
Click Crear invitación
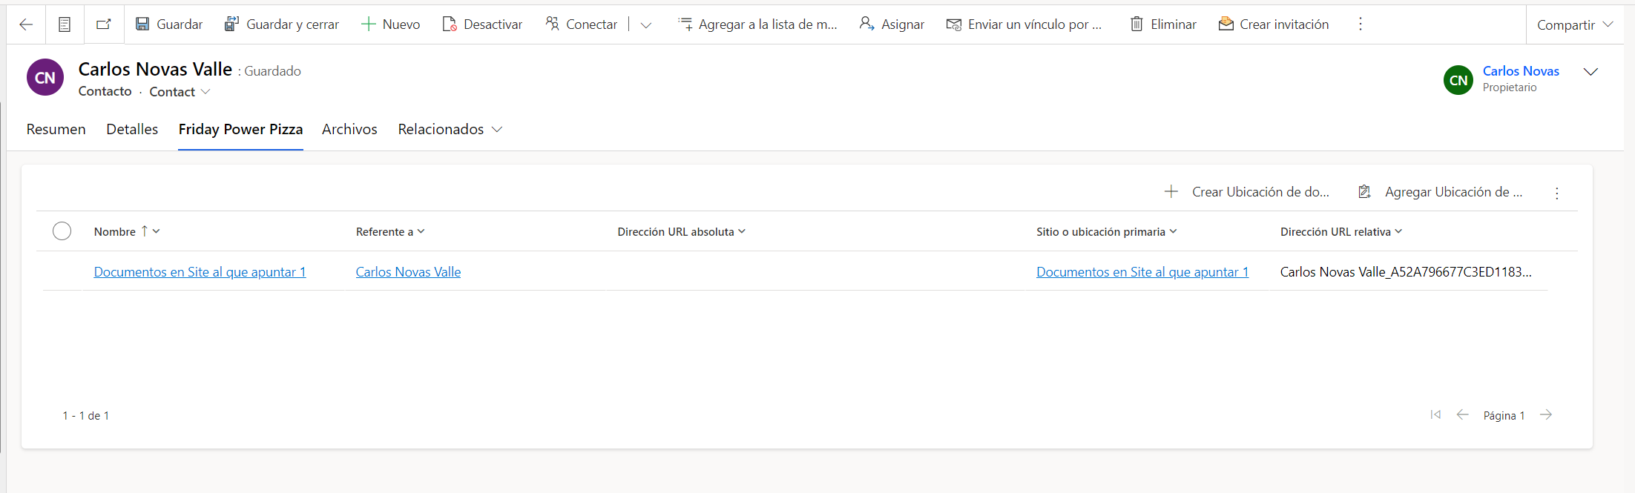1274,24
